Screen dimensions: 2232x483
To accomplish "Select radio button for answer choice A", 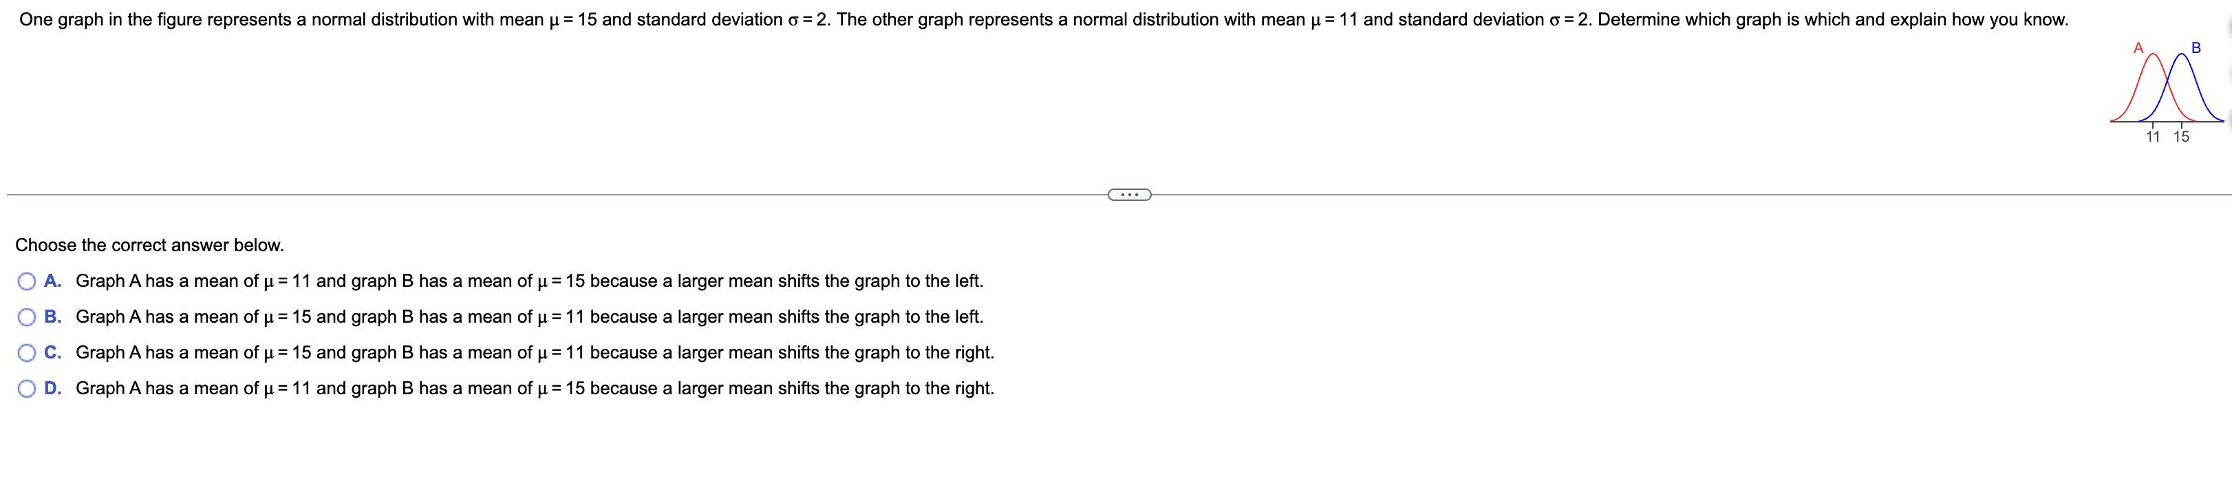I will point(26,281).
